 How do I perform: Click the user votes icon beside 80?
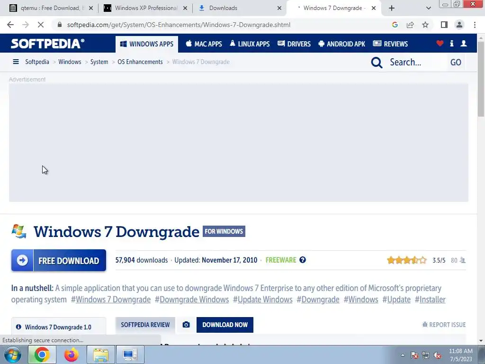point(462,260)
